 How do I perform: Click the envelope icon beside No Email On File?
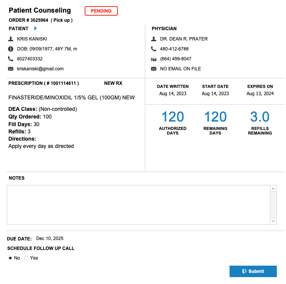(x=154, y=69)
